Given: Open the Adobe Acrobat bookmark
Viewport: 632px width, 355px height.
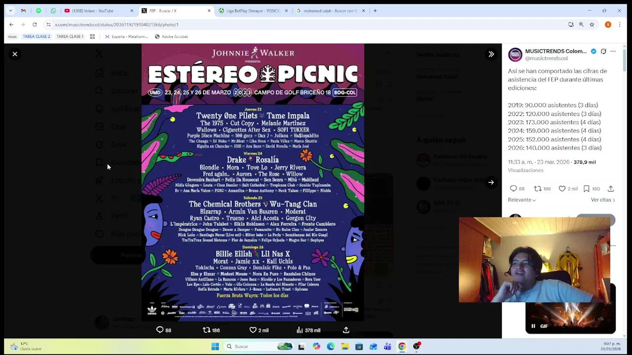Looking at the screenshot, I should point(171,36).
